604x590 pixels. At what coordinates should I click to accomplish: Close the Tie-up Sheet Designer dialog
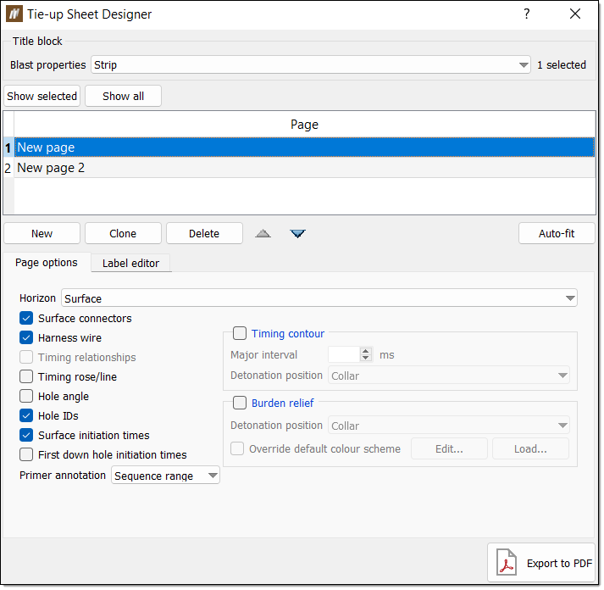point(576,14)
